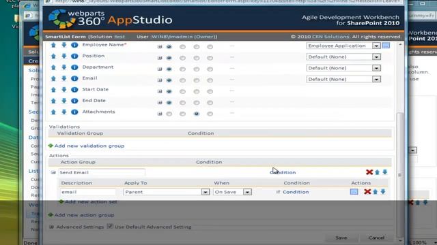This screenshot has width=437, height=245.
Task: Move Employee Name field up
Action: coord(53,45)
